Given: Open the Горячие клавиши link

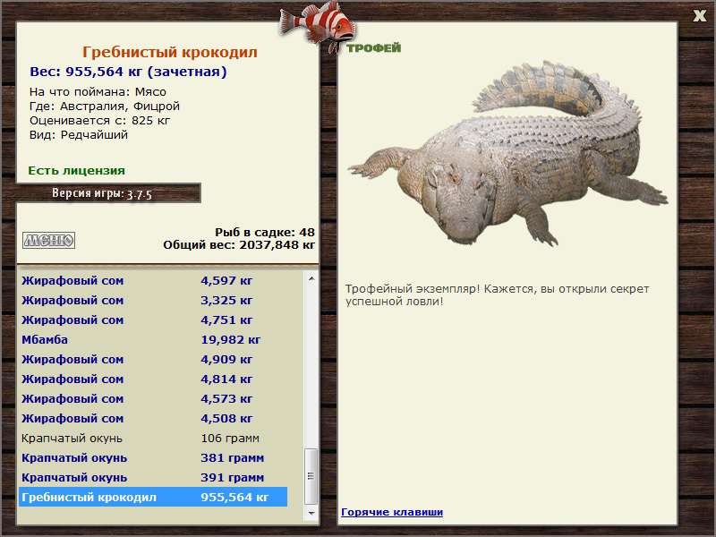Looking at the screenshot, I should tap(392, 512).
